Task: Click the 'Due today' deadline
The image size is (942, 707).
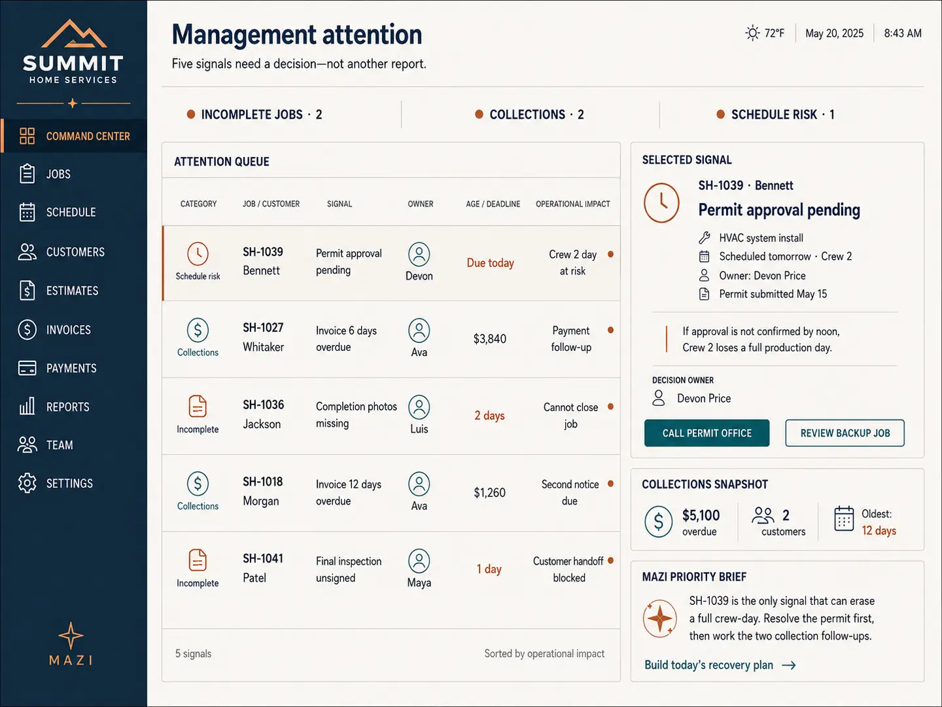Action: pyautogui.click(x=491, y=263)
